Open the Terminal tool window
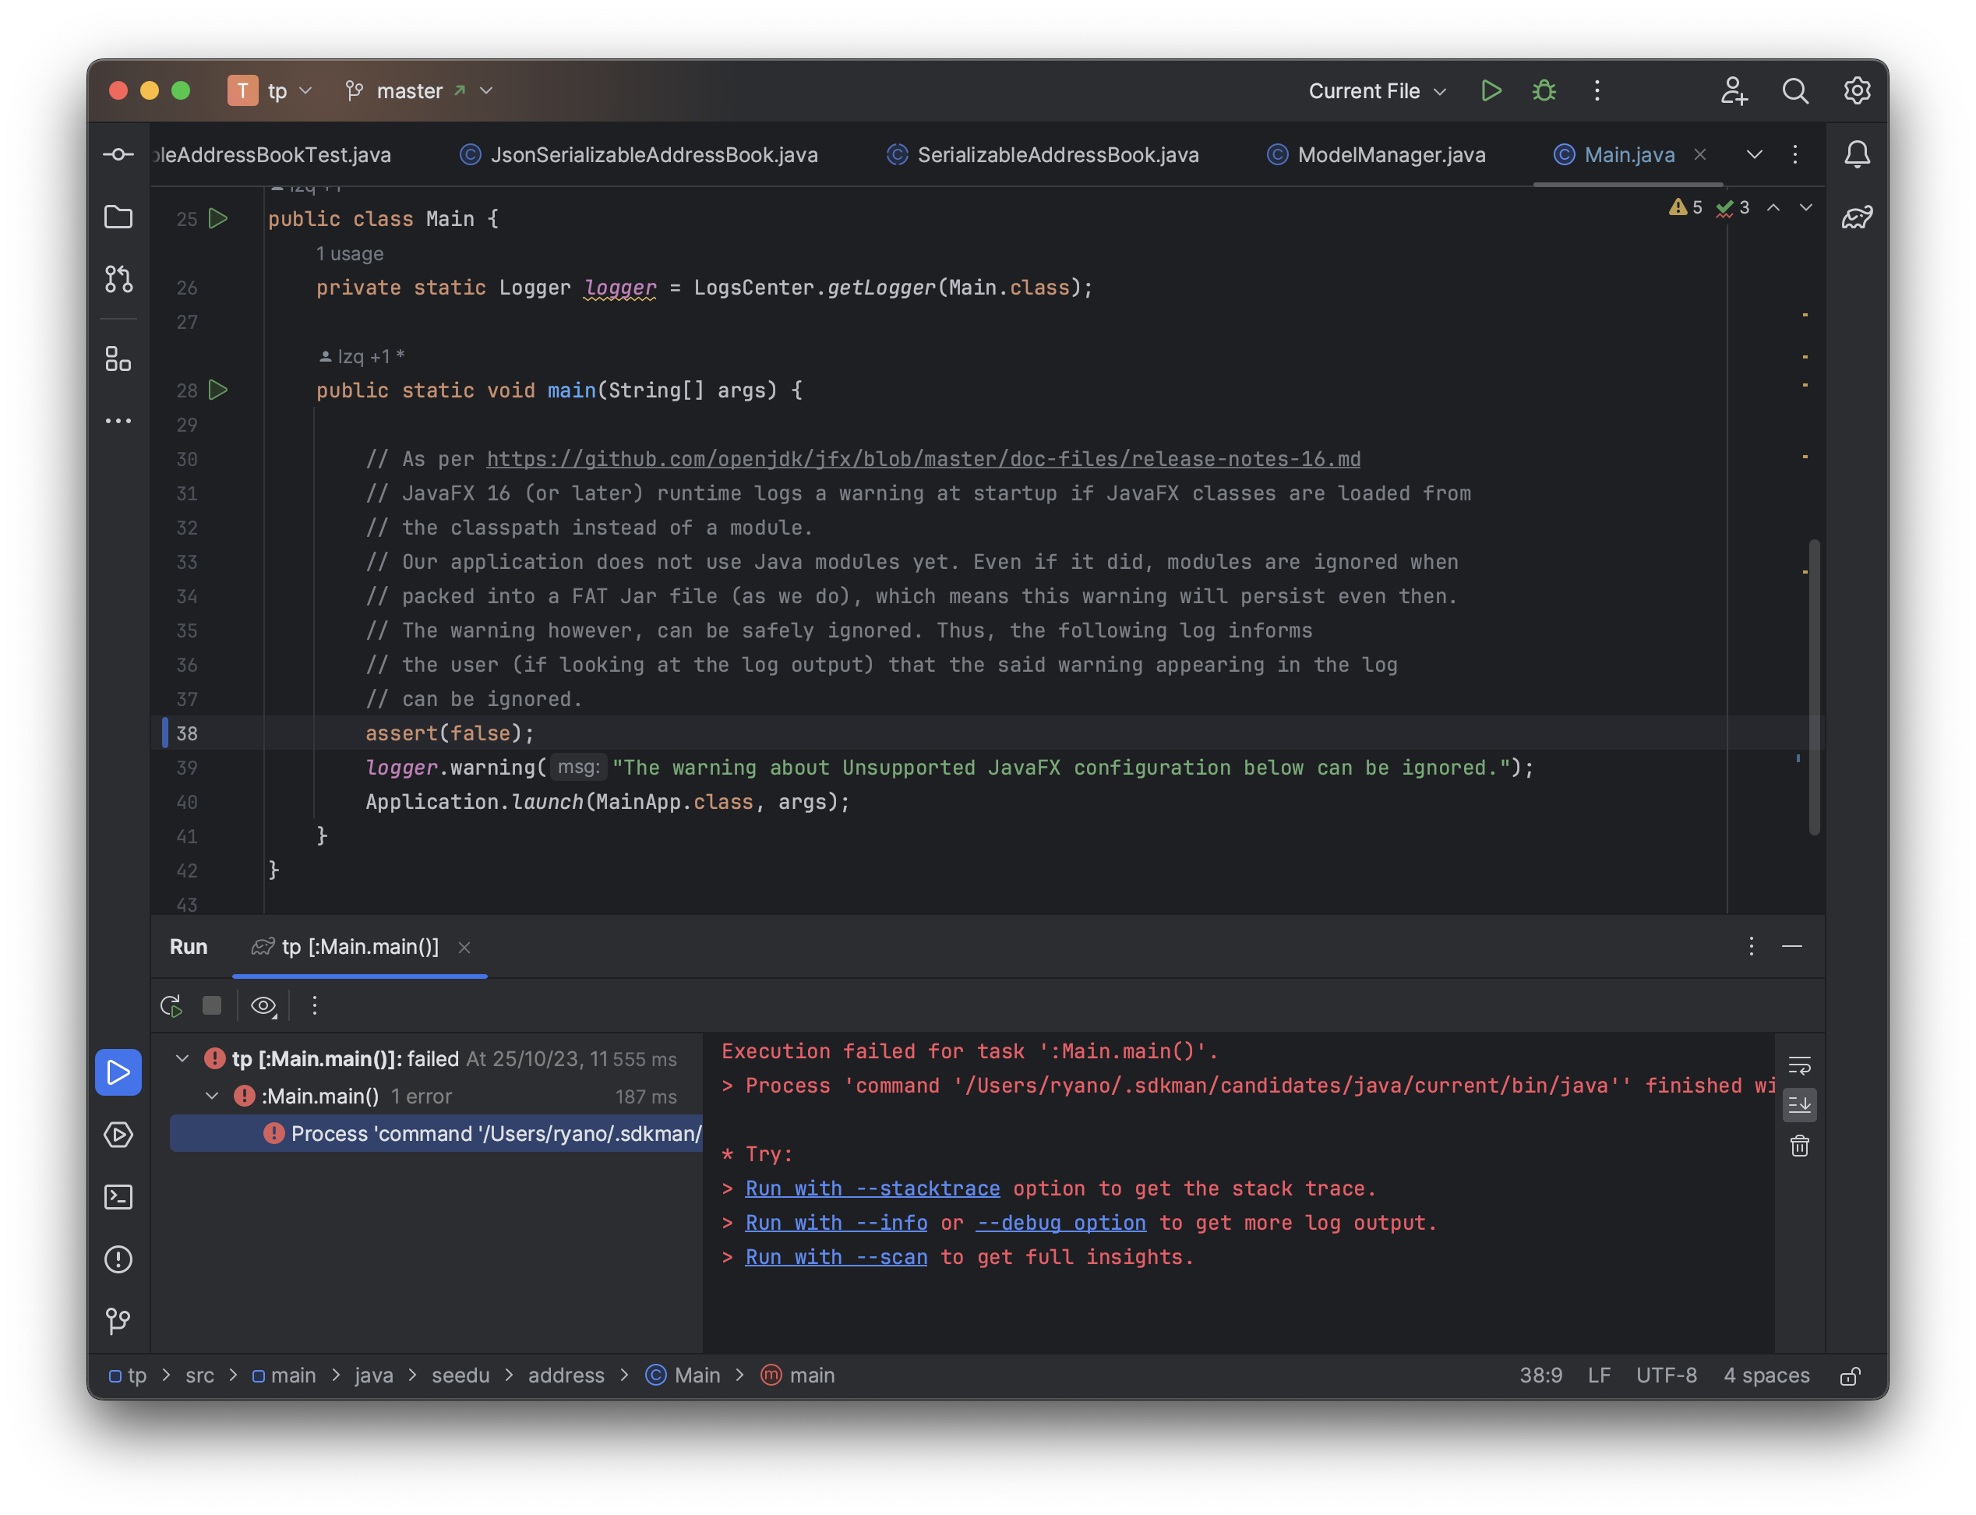The height and width of the screenshot is (1515, 1976). (118, 1197)
